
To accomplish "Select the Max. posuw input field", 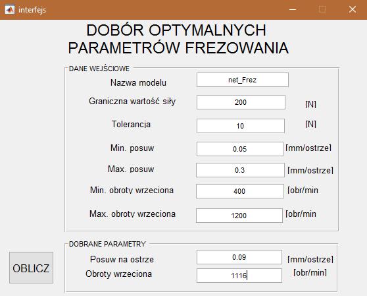I will coord(240,170).
